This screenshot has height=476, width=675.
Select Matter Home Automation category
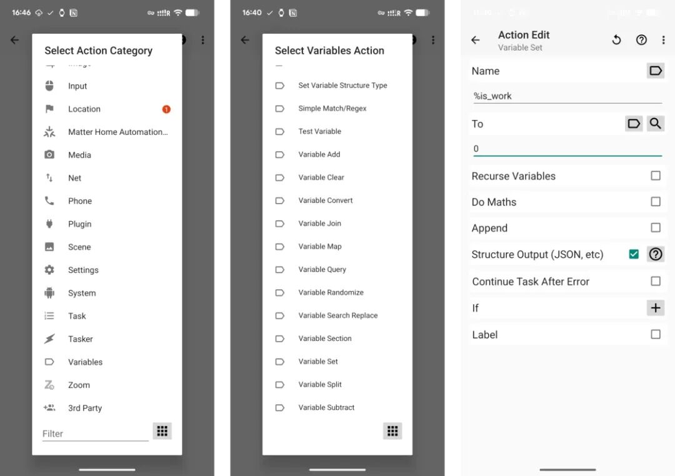[107, 132]
